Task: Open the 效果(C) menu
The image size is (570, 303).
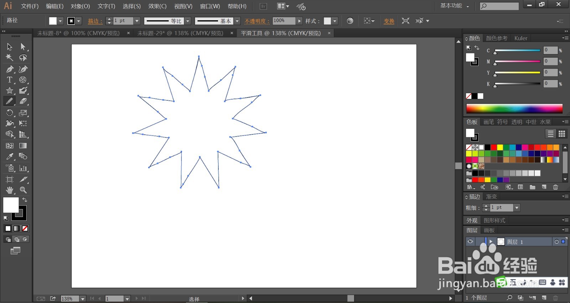Action: point(157,6)
